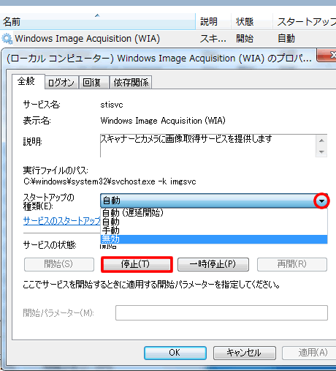The width and height of the screenshot is (336, 371).
Task: Click the 自動 startup cell in services list
Action: coord(286,39)
